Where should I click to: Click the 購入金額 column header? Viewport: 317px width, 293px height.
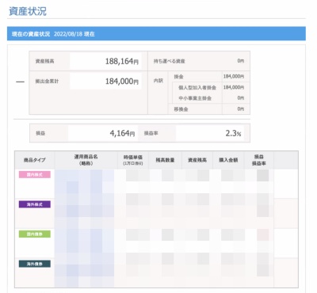point(228,160)
